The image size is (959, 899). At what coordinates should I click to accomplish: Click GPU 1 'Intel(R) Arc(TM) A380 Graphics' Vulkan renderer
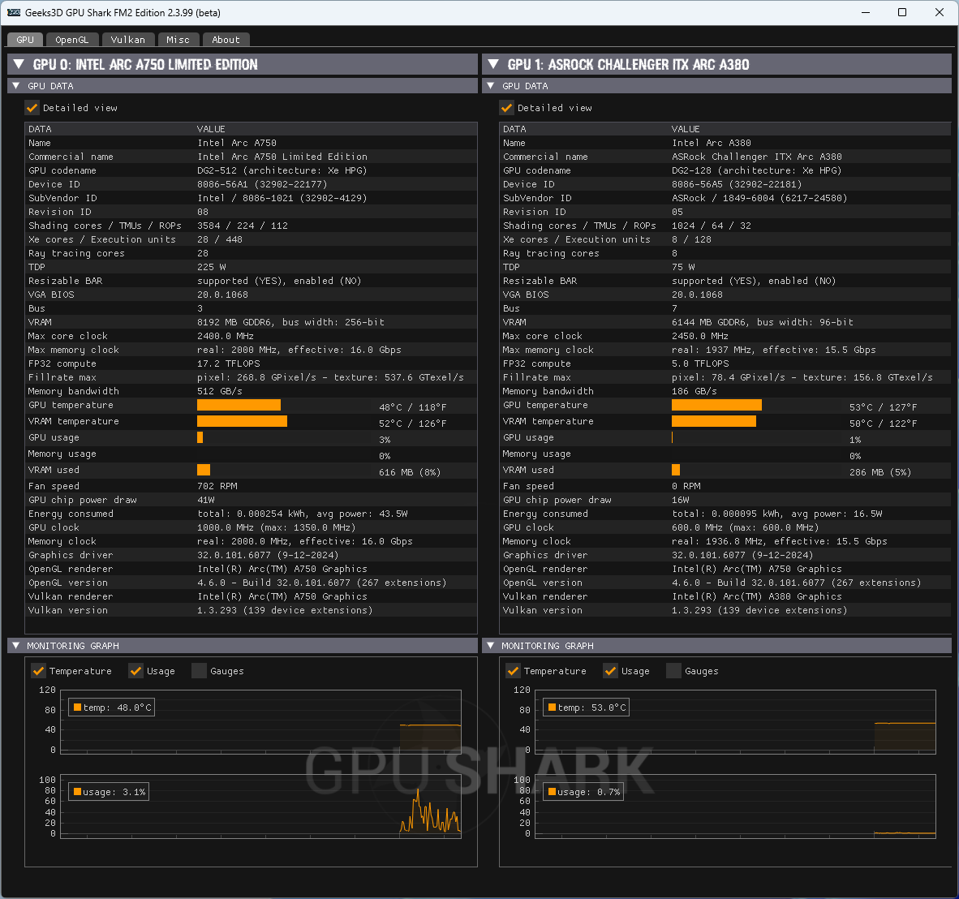point(756,597)
